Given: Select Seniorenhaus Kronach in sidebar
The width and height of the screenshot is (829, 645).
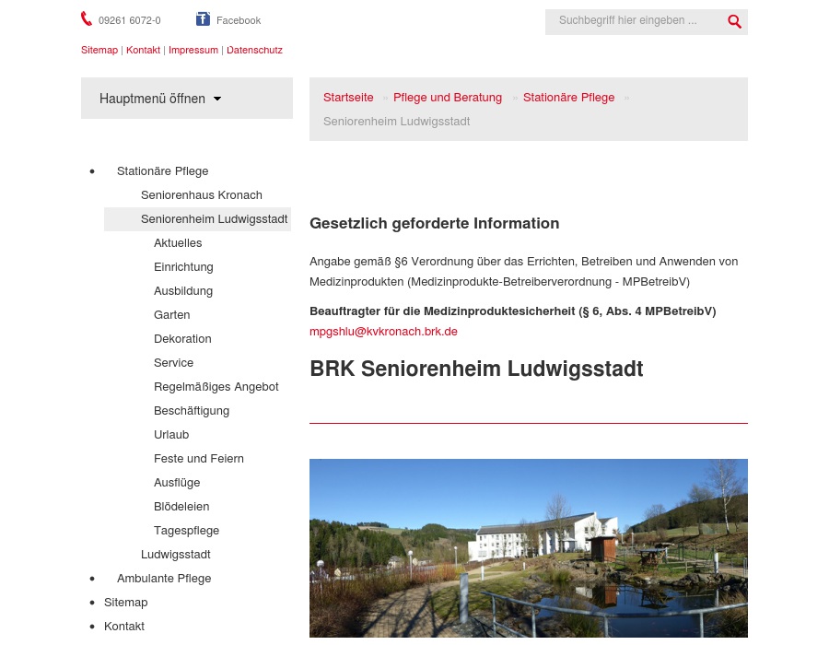Looking at the screenshot, I should pos(202,194).
